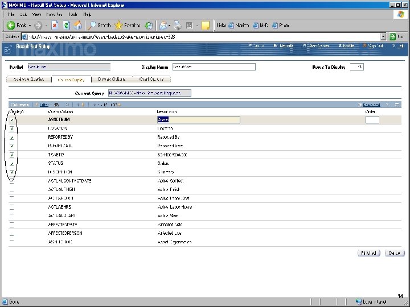Click the find binoculars icon in Columns bar
Screen dimensions: 410x307
pos(56,105)
